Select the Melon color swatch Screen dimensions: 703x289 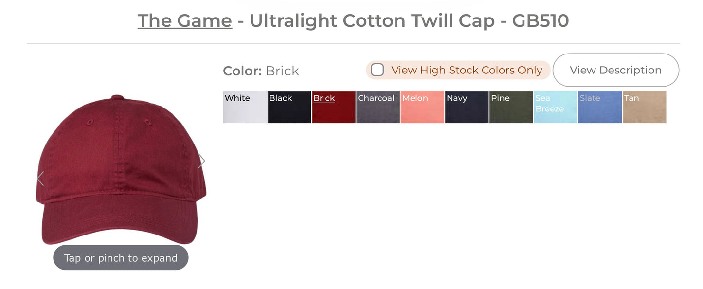click(x=422, y=107)
